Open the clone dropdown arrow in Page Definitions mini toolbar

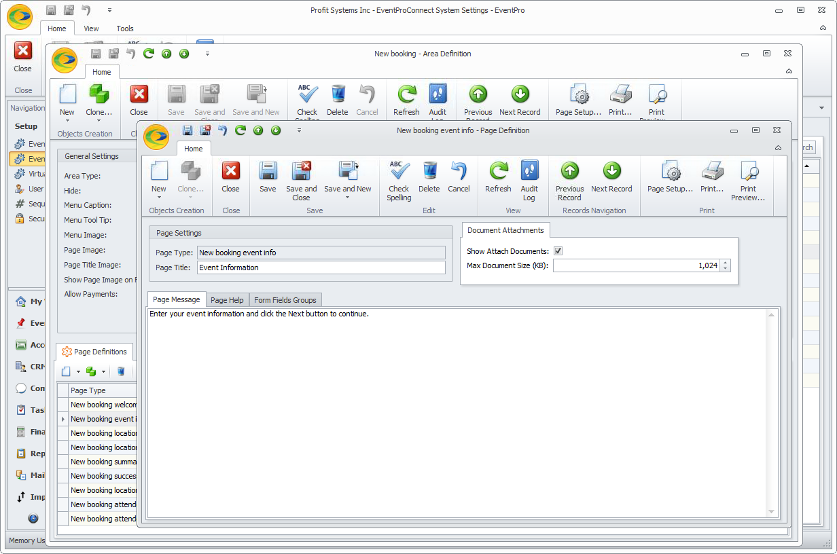[103, 371]
